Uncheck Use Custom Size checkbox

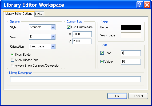click(69, 27)
